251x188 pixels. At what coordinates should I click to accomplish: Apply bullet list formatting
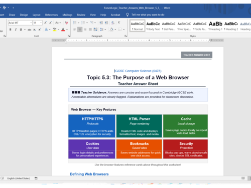point(75,23)
